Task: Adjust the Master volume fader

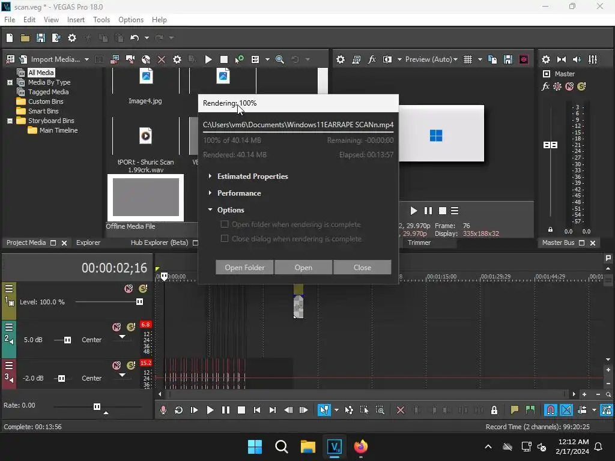Action: [550, 145]
